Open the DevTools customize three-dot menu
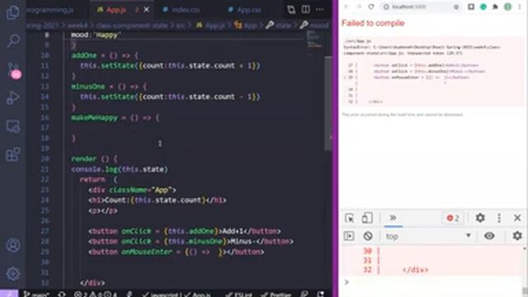This screenshot has width=528, height=297. click(x=499, y=218)
